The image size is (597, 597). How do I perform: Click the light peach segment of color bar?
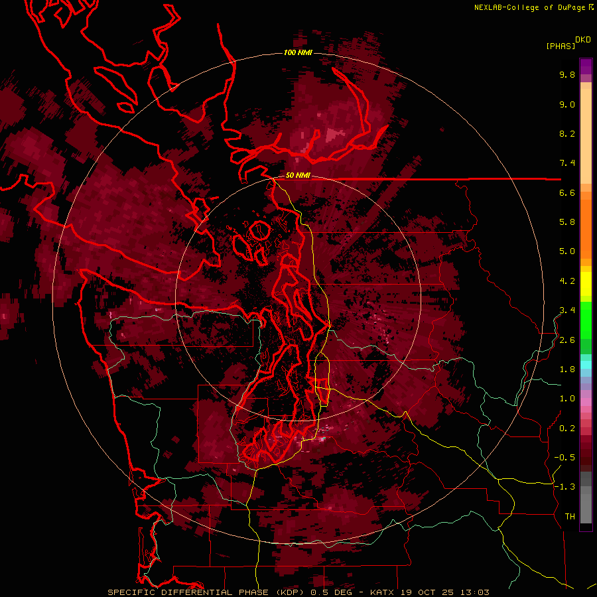click(x=586, y=137)
